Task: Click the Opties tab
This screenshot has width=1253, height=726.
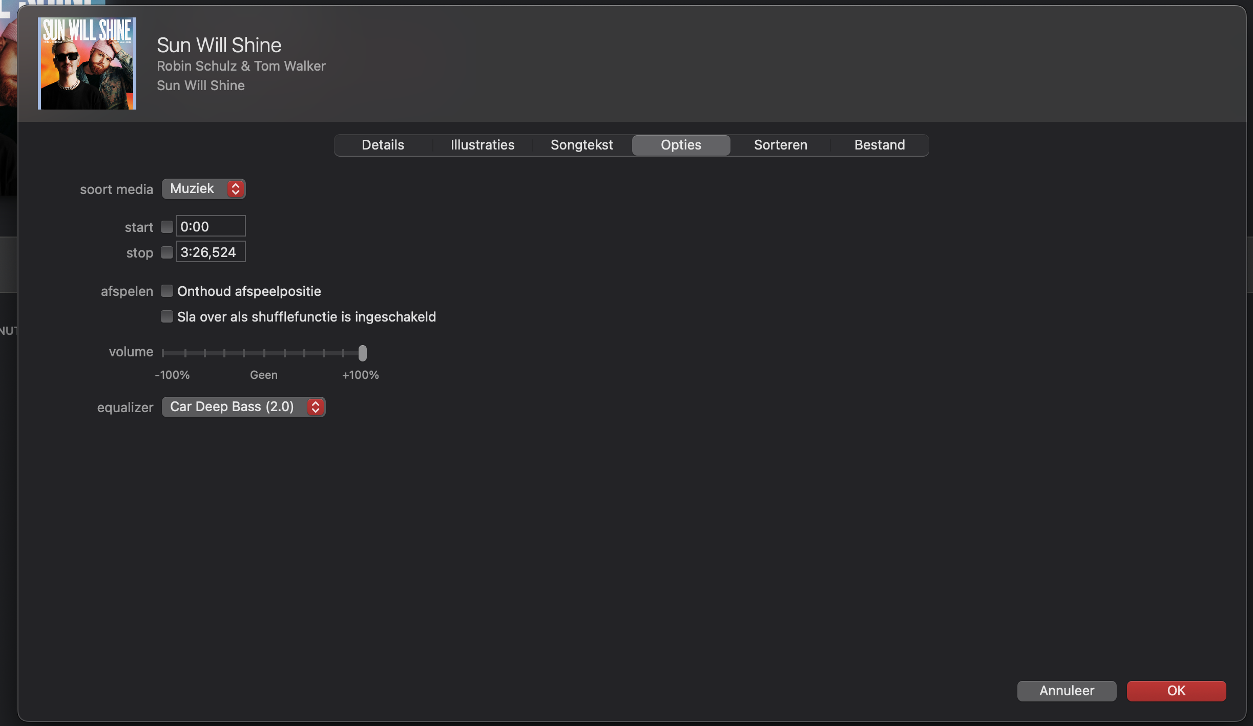Action: tap(681, 145)
